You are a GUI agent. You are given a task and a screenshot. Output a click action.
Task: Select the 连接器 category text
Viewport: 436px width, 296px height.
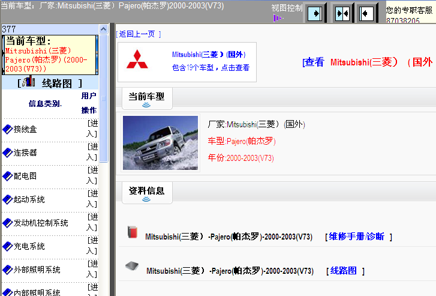coord(25,153)
